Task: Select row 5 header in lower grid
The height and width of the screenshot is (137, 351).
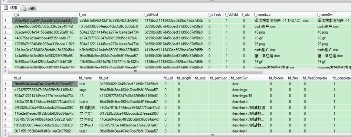Action: click(x=7, y=108)
